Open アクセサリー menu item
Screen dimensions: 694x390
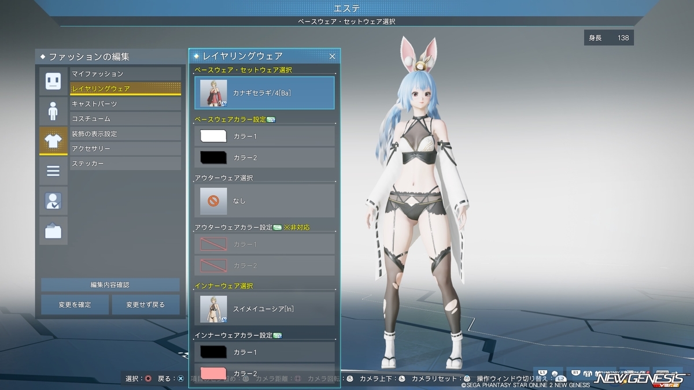[x=125, y=149]
